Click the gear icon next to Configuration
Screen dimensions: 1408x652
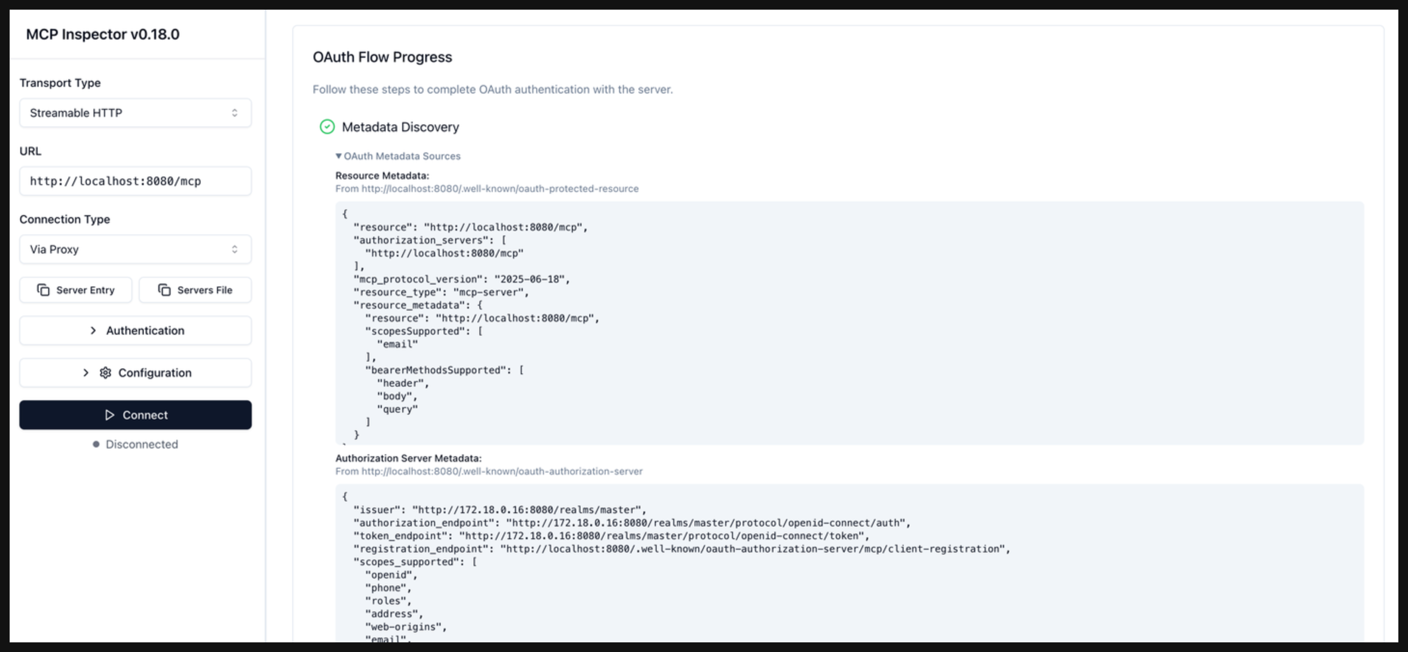point(106,373)
